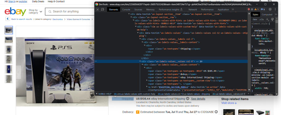This screenshot has width=281, height=115.
Task: Collapse the ux-labels-values__values col-9 div node
Action: click(x=140, y=61)
